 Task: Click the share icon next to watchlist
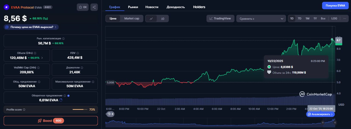[94, 7]
